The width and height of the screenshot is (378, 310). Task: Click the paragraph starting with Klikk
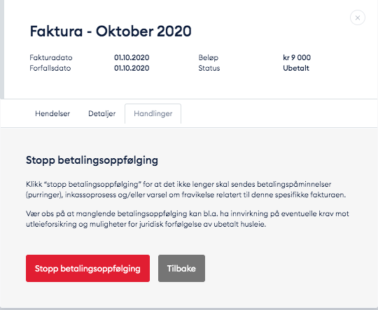pos(186,190)
